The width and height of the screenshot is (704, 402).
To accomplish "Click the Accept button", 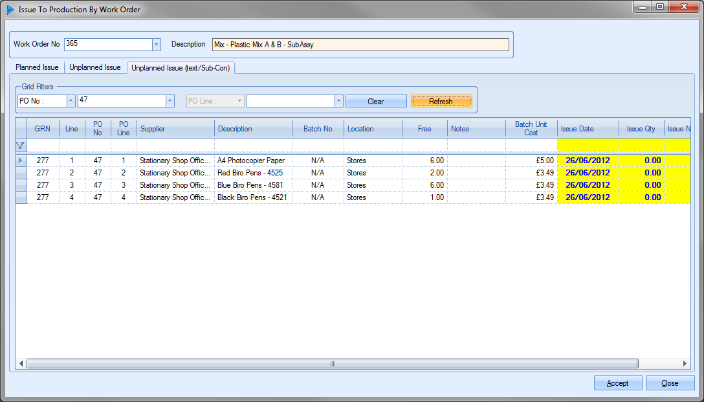I will click(617, 383).
